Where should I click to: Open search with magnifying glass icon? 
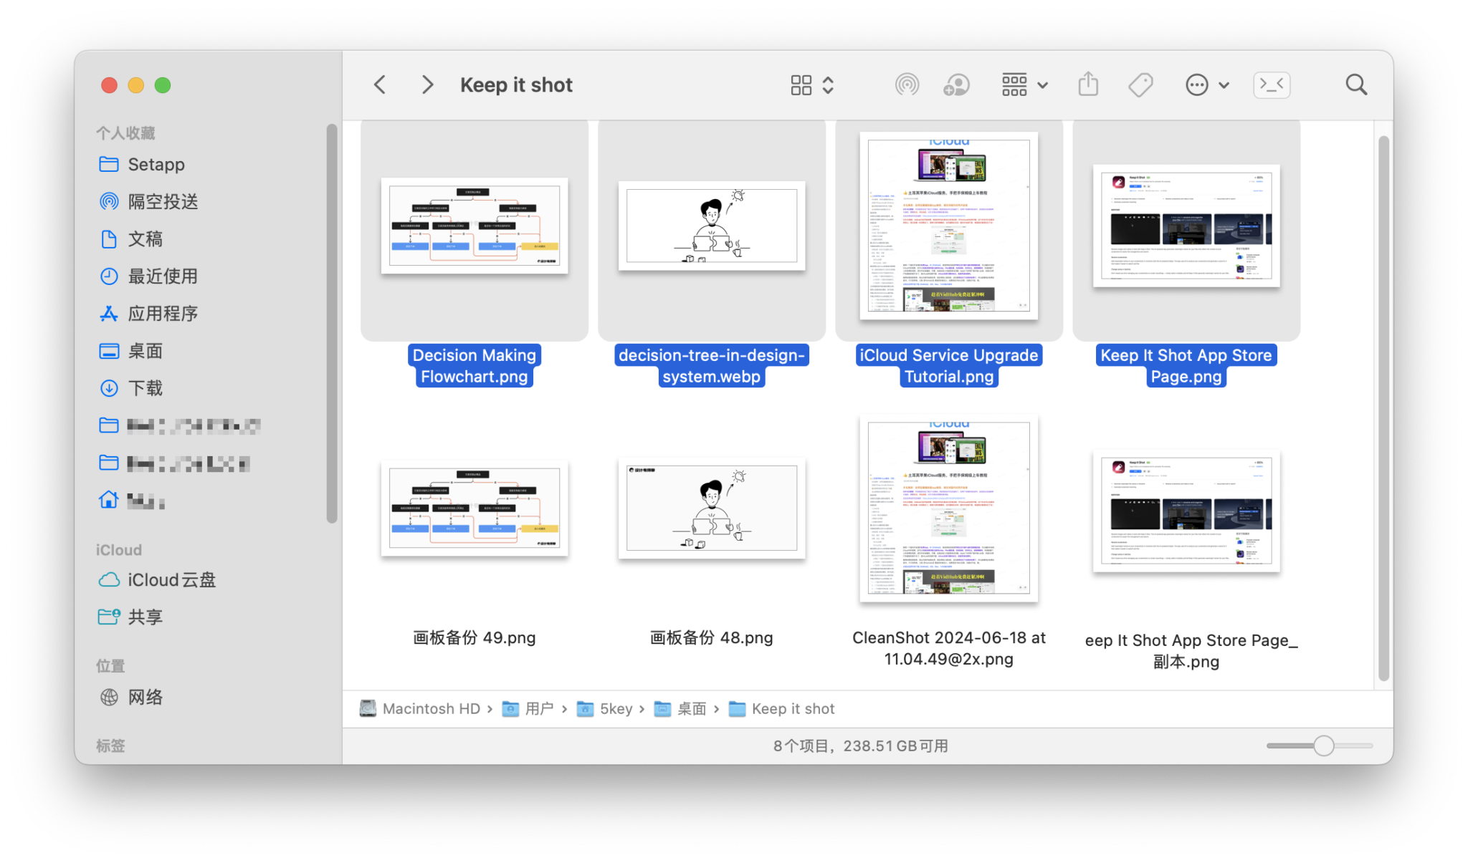[1355, 85]
